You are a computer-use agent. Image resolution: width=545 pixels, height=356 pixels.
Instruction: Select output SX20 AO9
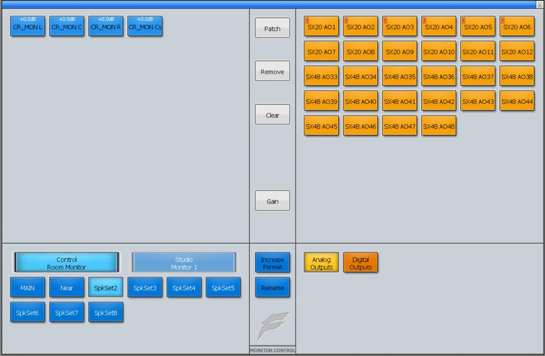400,51
